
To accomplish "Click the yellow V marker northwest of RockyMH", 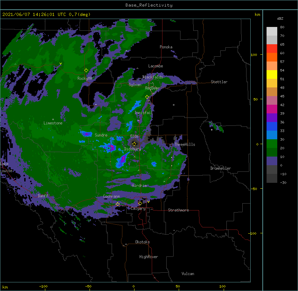I will pyautogui.click(x=60, y=64).
